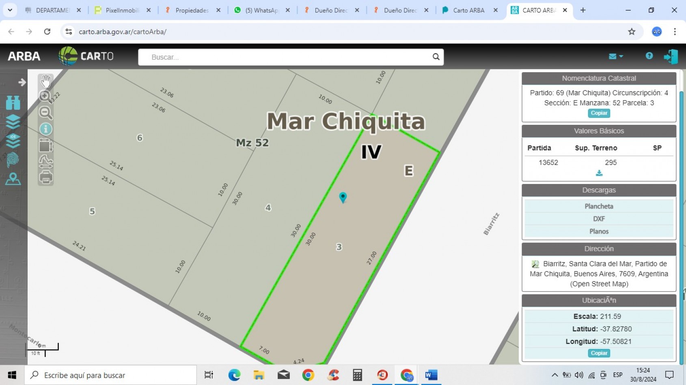Switch to the Carto ARBA tab
The width and height of the screenshot is (686, 385).
click(x=469, y=11)
